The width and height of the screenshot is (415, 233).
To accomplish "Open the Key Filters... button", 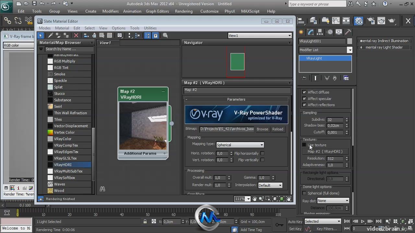I will pyautogui.click(x=326, y=229).
